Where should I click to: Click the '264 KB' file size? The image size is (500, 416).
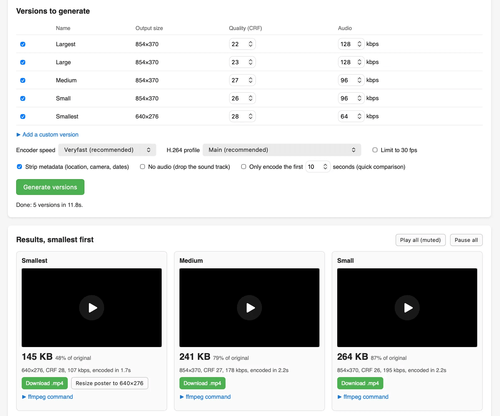click(353, 356)
